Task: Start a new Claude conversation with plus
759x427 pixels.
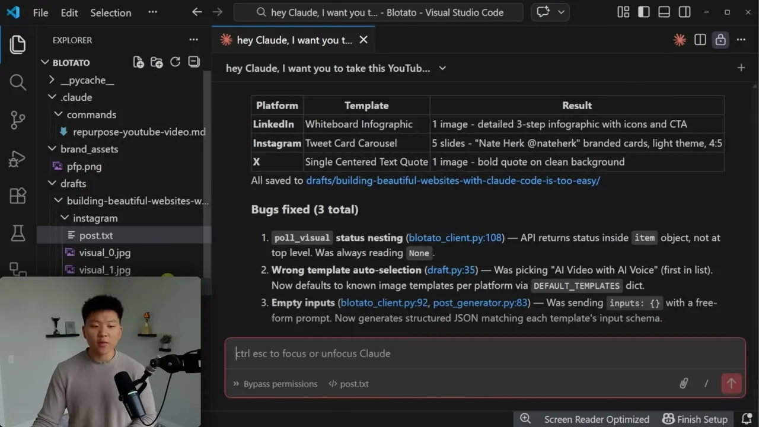Action: click(x=741, y=68)
